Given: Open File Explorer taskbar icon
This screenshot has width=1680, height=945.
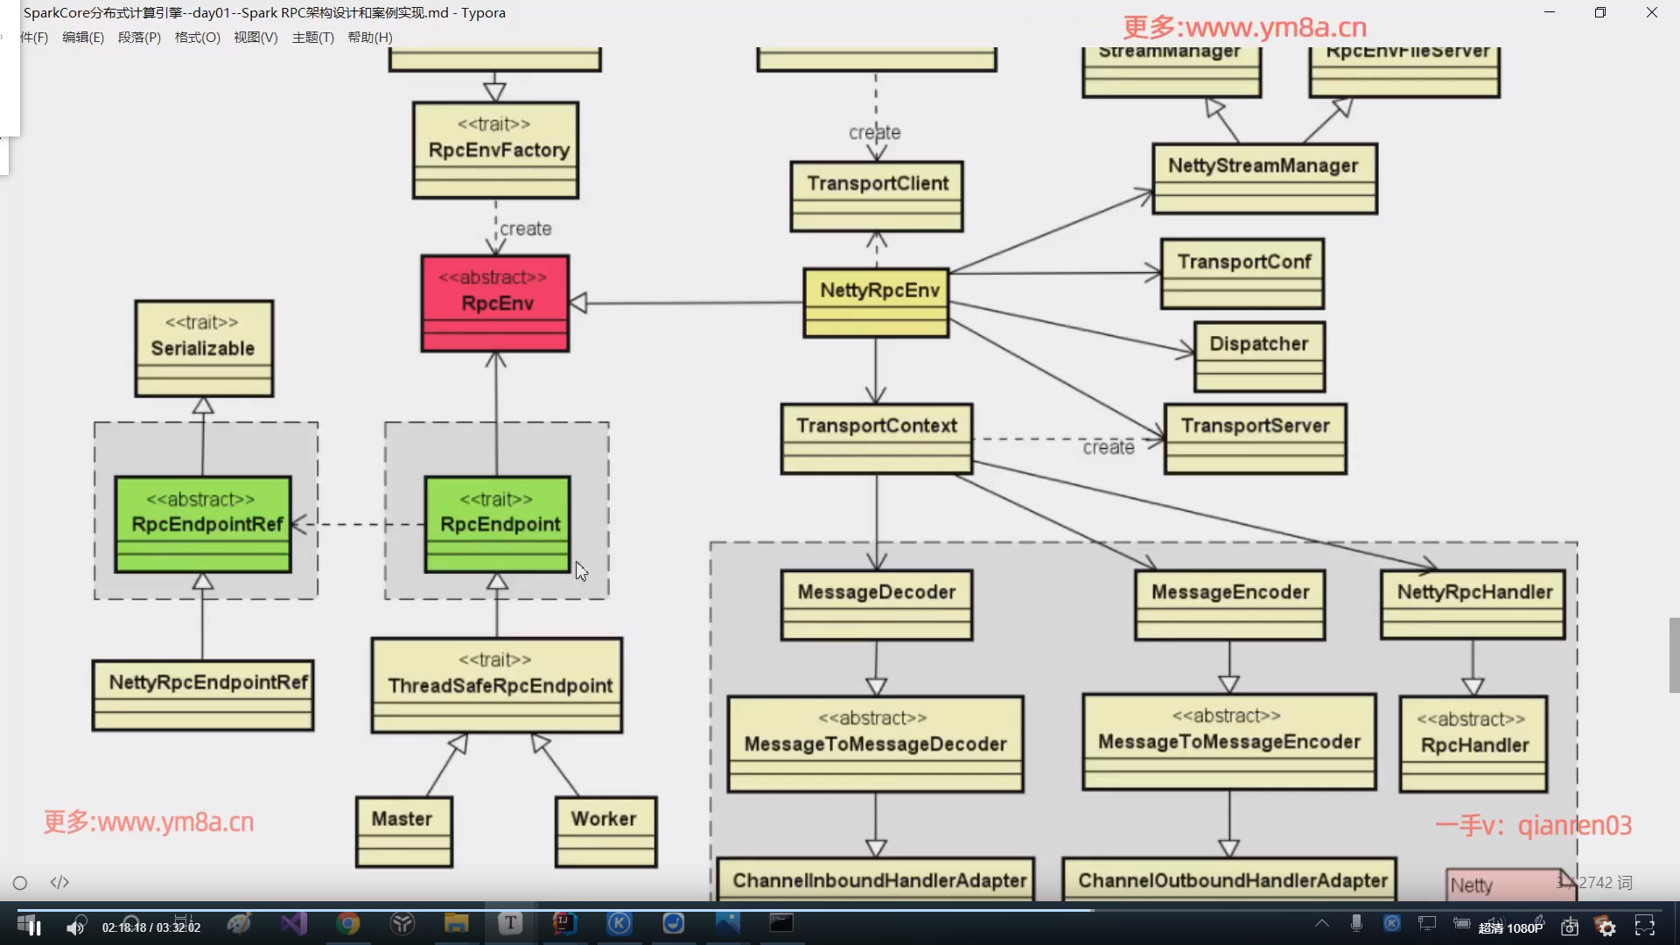Looking at the screenshot, I should pos(456,923).
